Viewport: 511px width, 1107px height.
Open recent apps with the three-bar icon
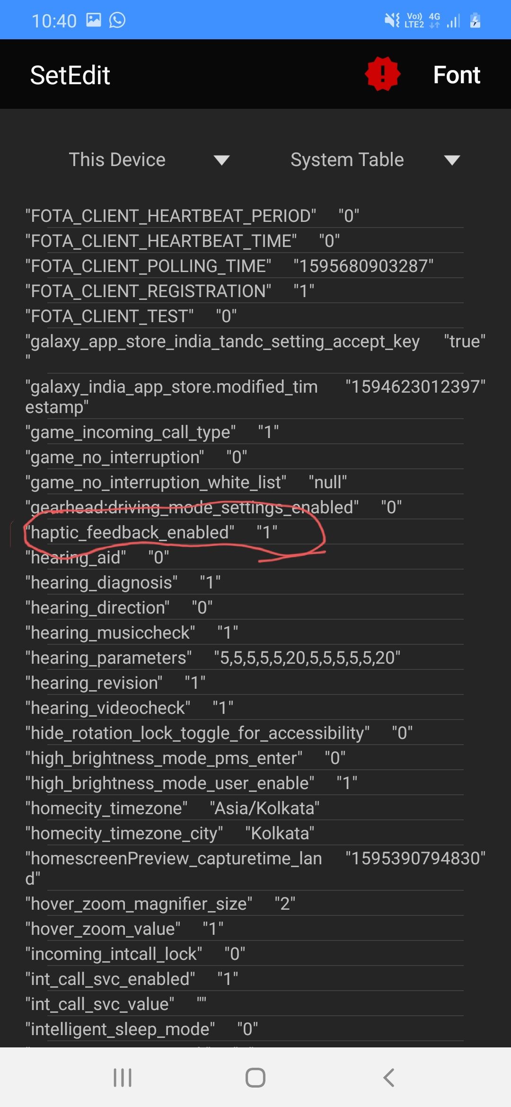(x=123, y=1078)
